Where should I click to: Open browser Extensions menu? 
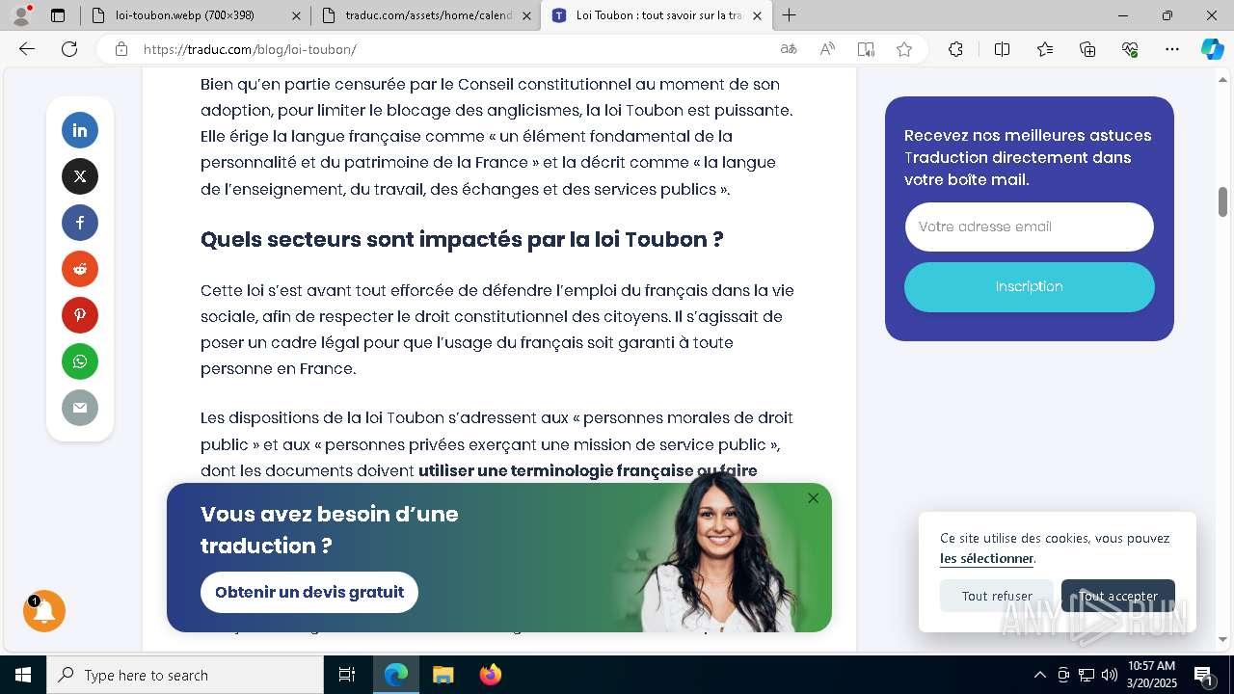pyautogui.click(x=955, y=49)
